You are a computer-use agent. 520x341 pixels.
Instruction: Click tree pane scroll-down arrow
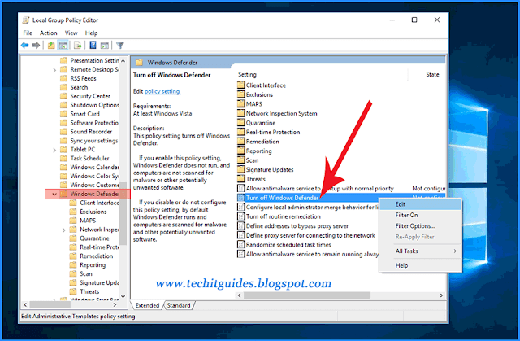[x=123, y=296]
